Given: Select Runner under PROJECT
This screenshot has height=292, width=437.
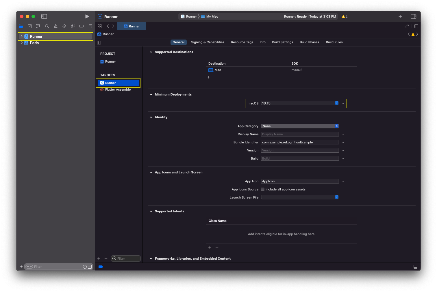Looking at the screenshot, I should coord(108,61).
